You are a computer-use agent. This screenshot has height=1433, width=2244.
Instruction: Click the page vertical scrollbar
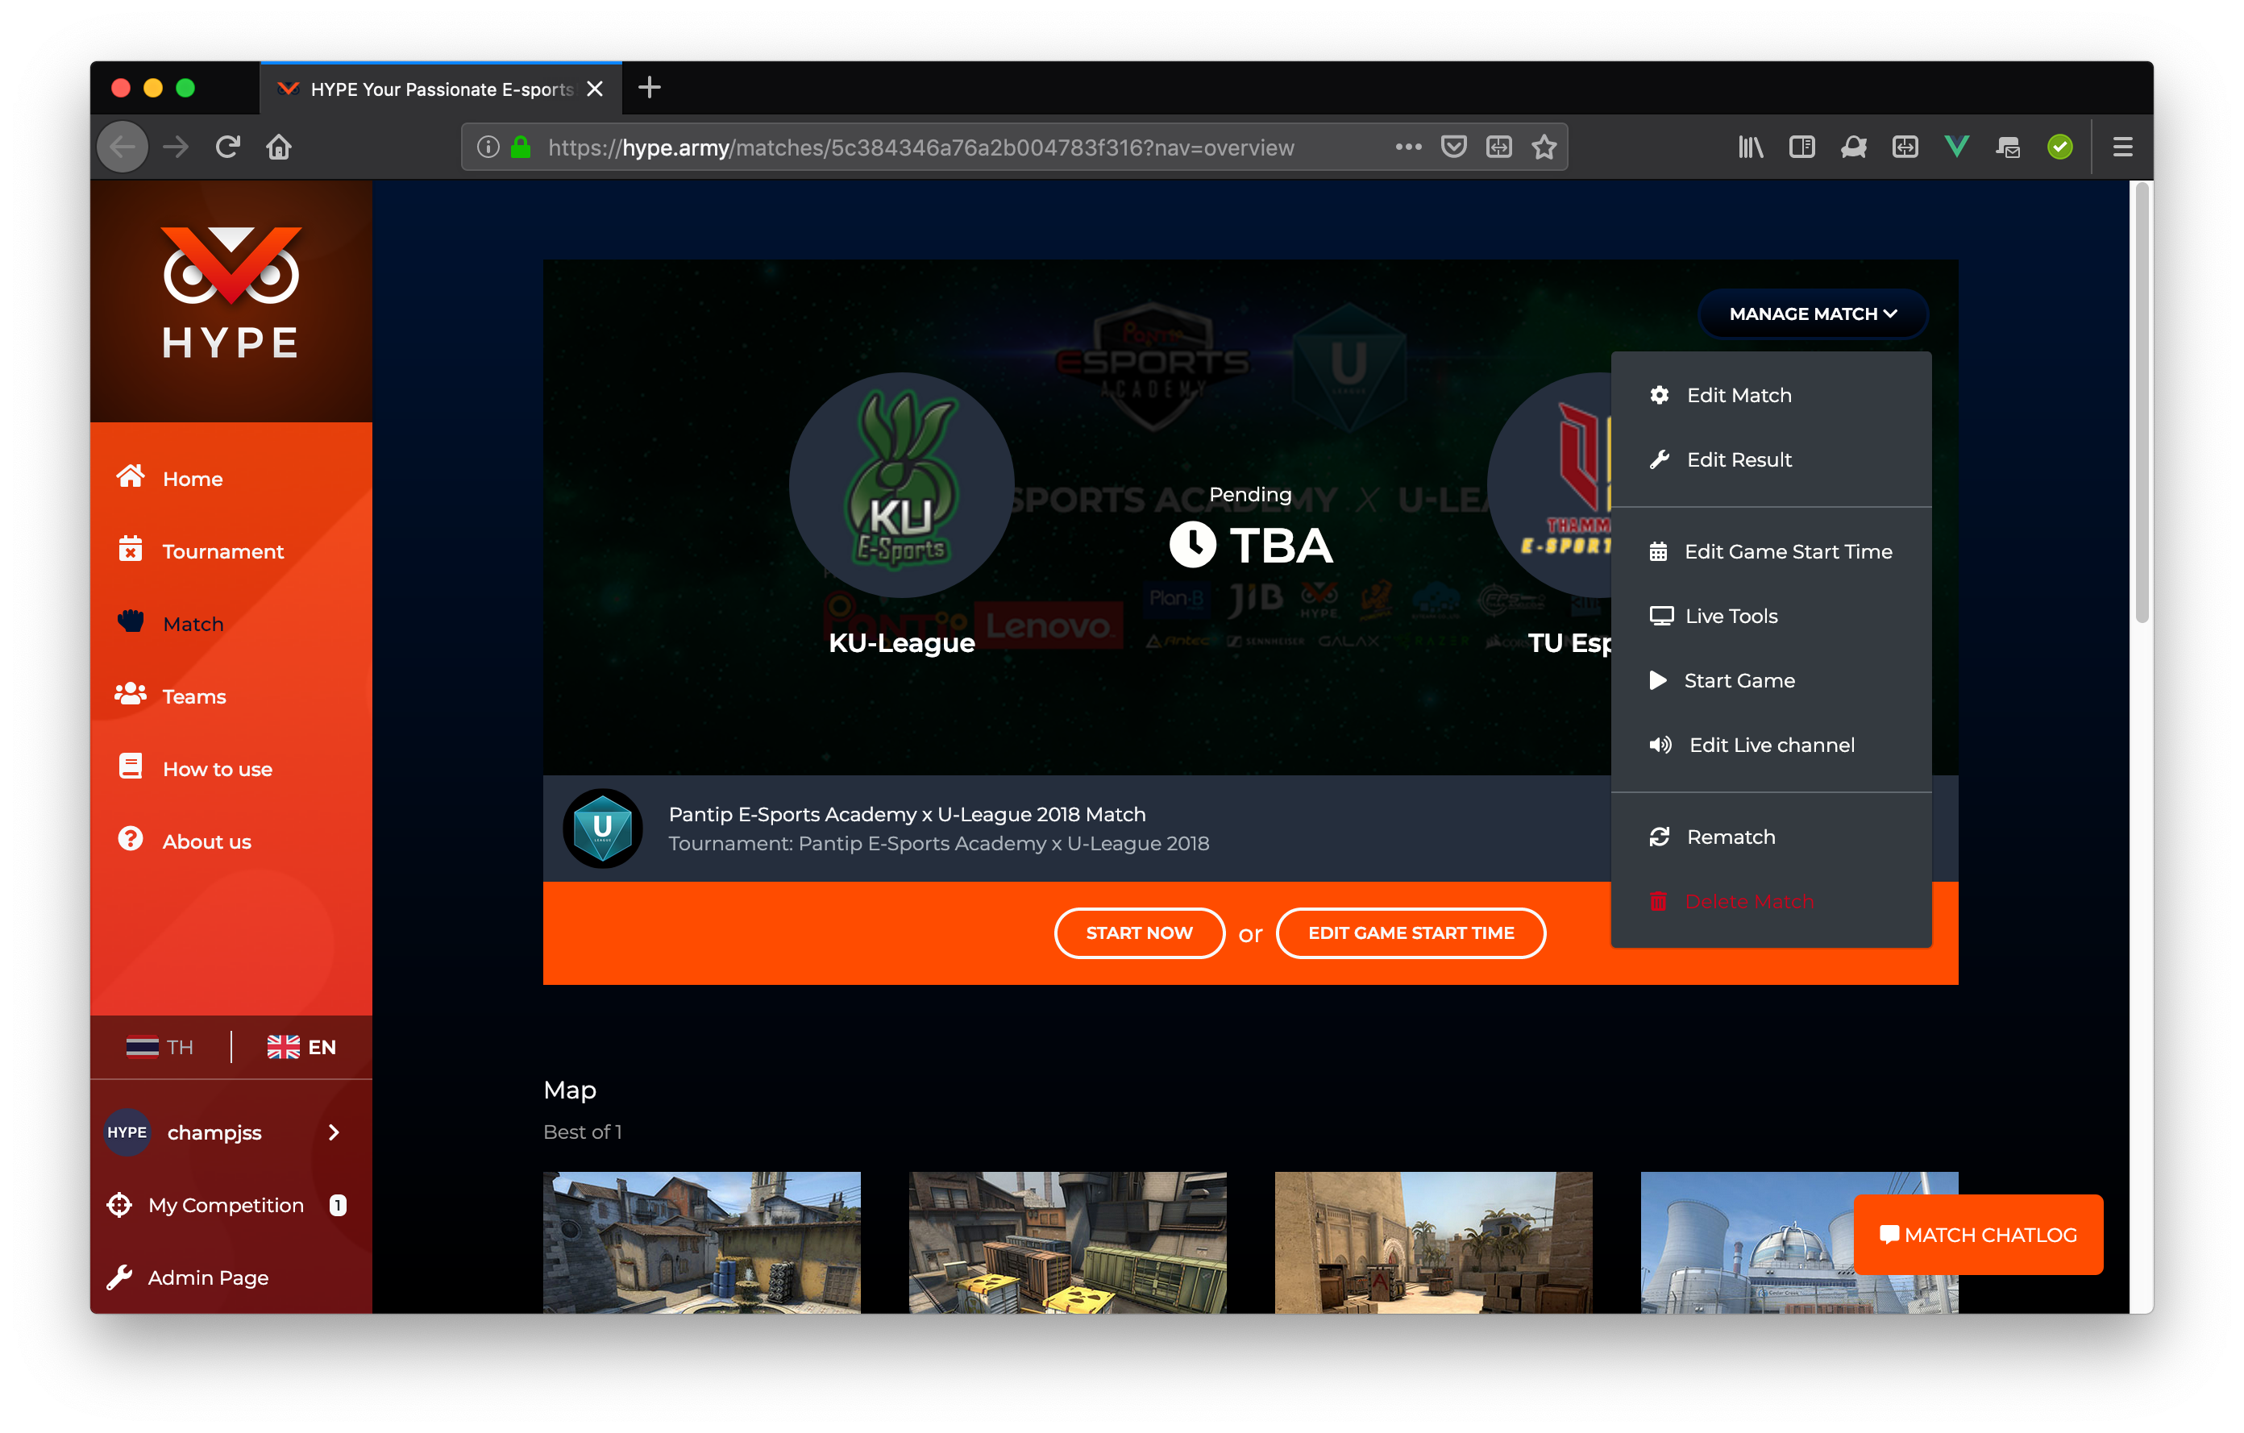point(2142,402)
